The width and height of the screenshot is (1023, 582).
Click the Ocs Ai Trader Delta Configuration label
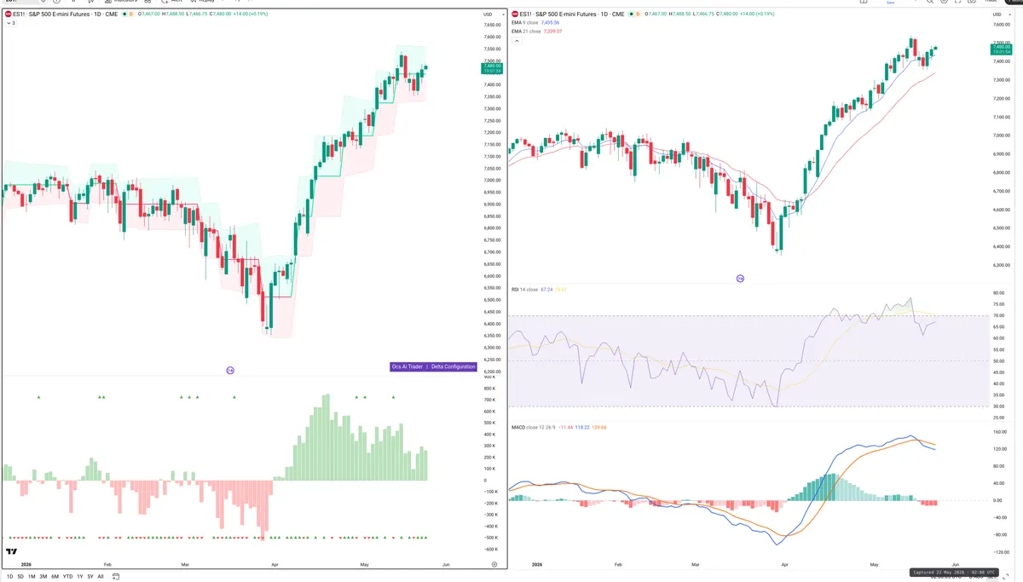point(433,366)
